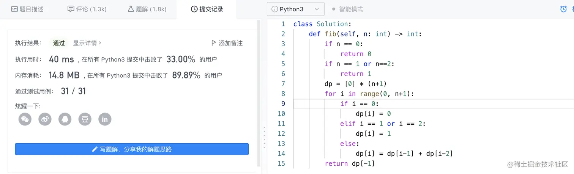
Task: Click code line 'def fib(self, n: int) -> int:'
Action: (365, 34)
